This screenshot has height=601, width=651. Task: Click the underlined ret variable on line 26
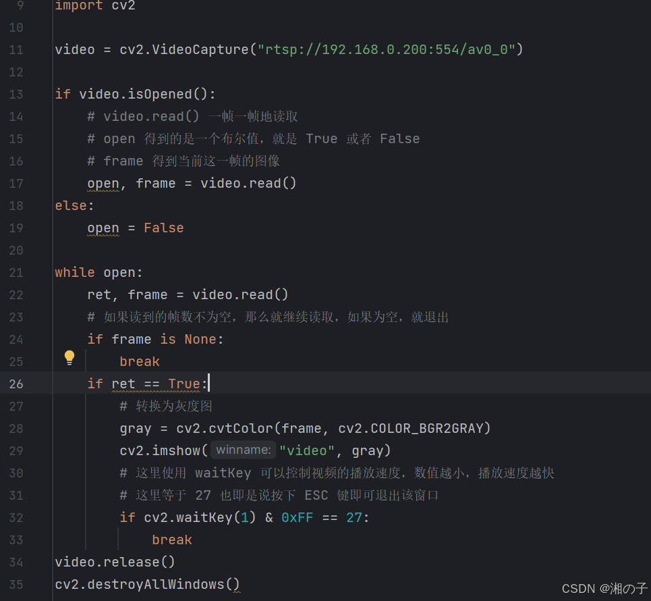pyautogui.click(x=123, y=384)
